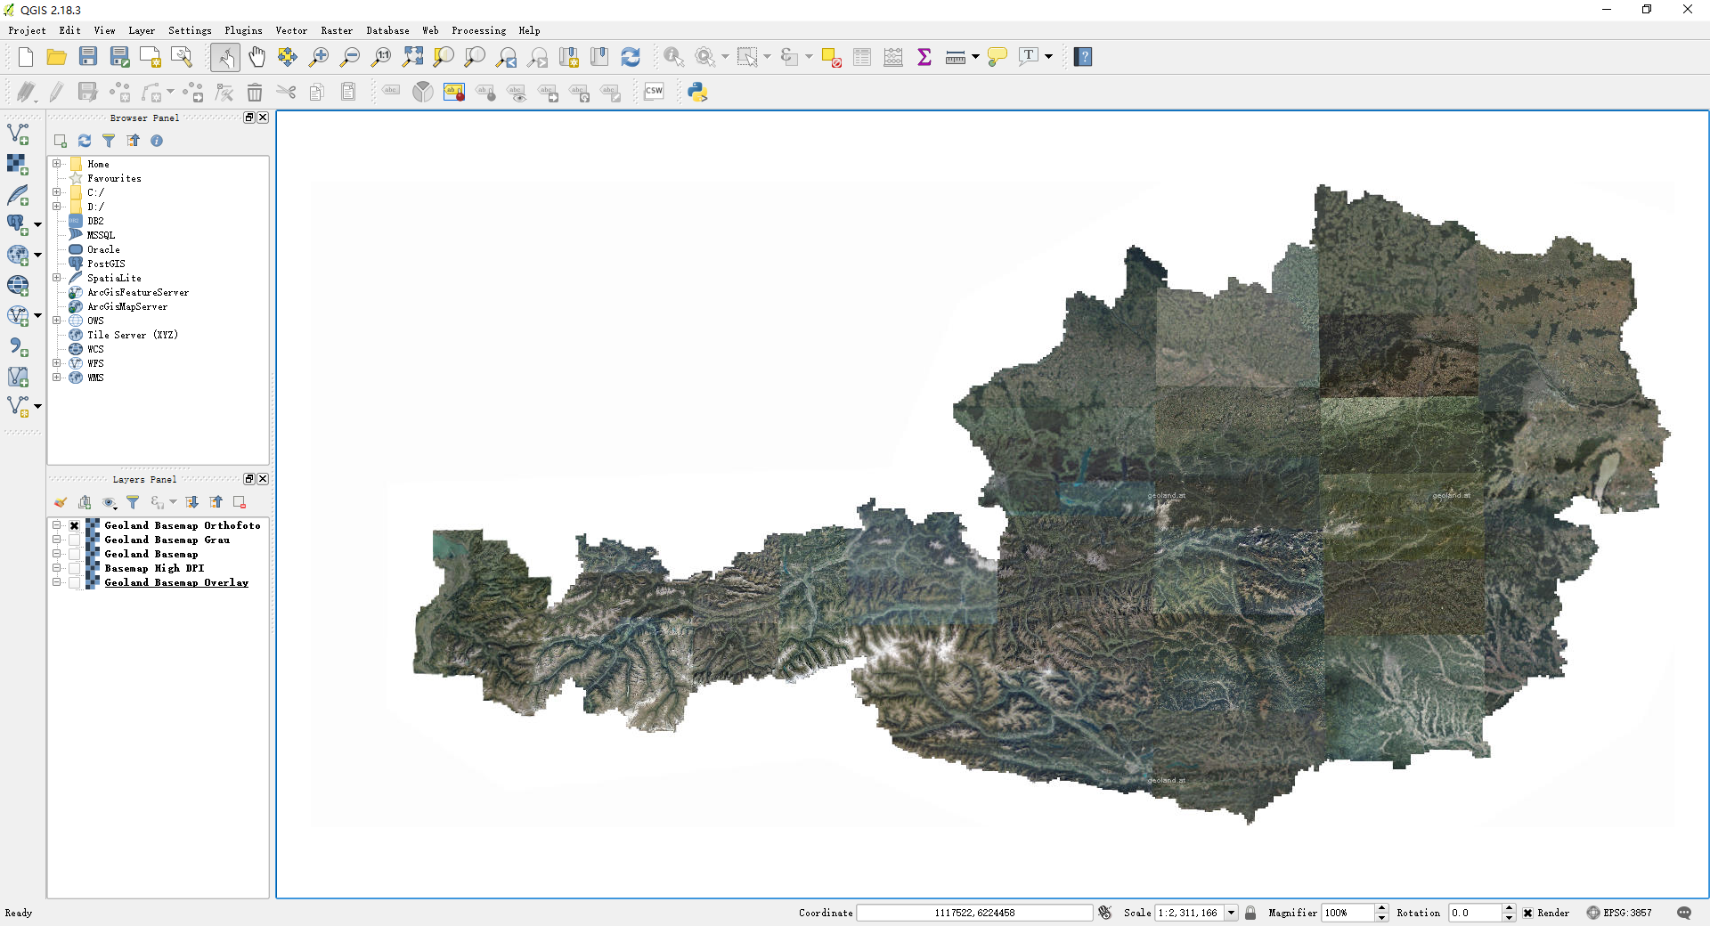Open the Scale dropdown arrow

pos(1231,913)
